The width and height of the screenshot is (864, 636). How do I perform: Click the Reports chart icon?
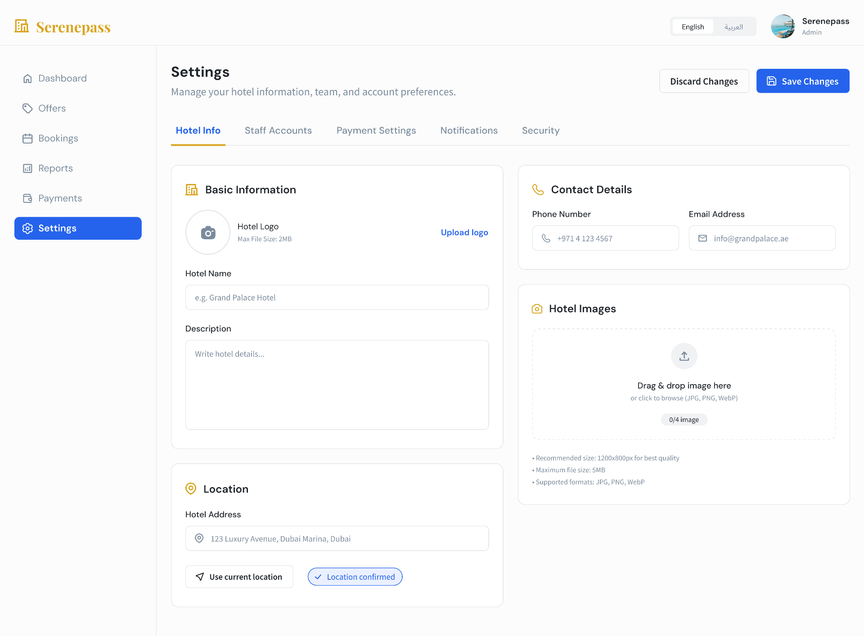(x=27, y=168)
